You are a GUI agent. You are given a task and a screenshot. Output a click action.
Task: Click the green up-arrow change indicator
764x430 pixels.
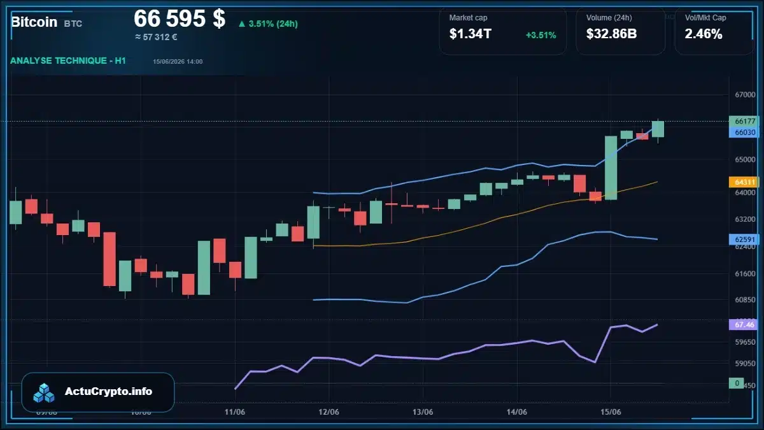click(241, 24)
